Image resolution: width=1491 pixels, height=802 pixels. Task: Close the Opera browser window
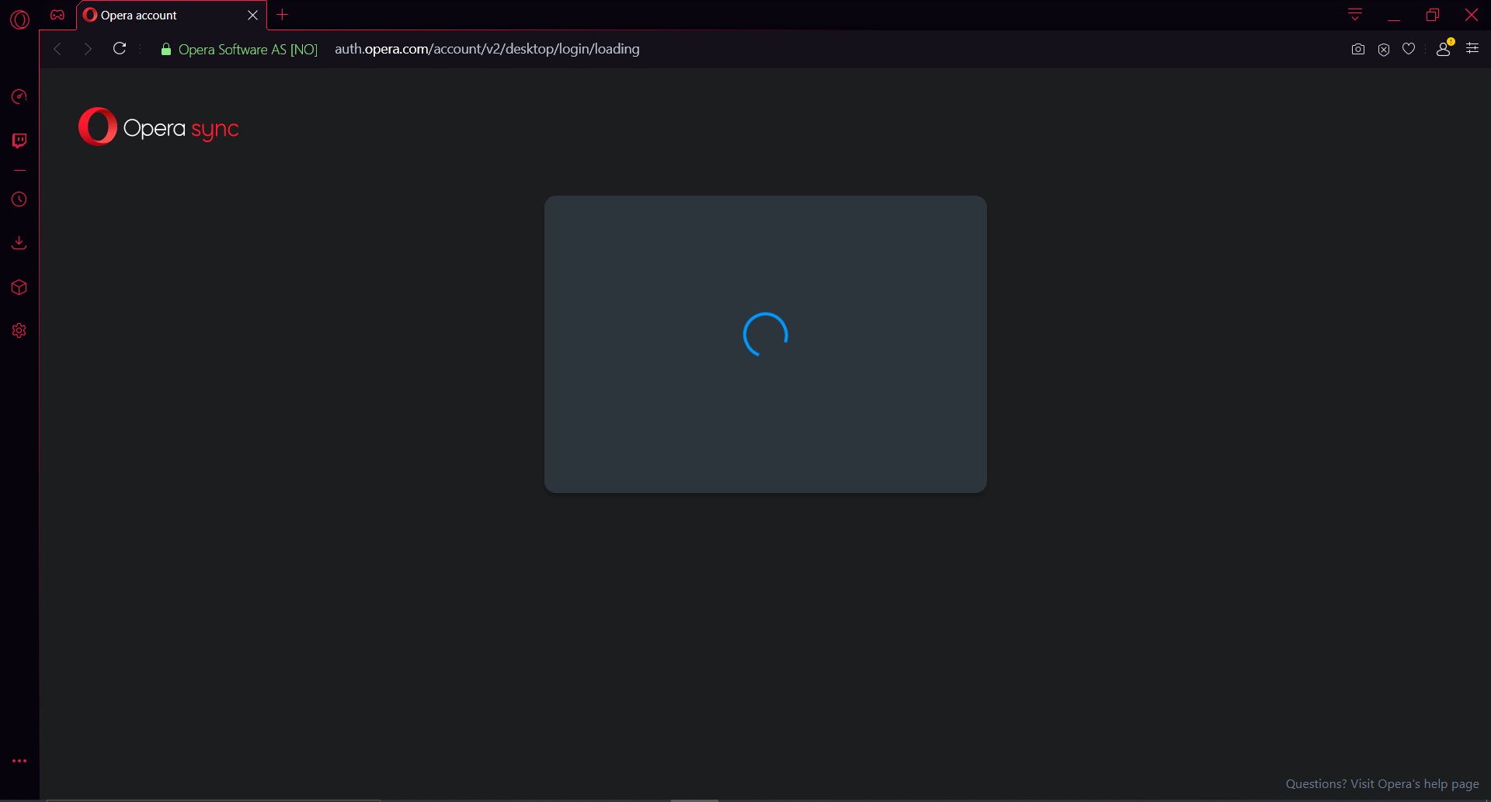point(1472,15)
